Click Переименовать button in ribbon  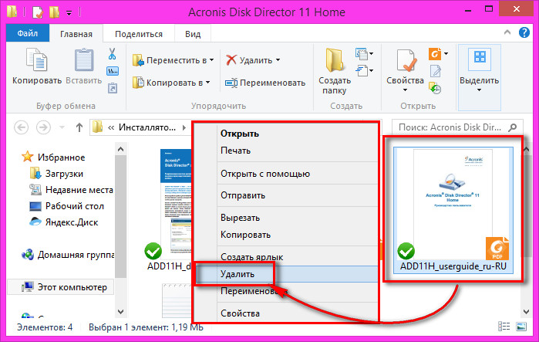265,83
